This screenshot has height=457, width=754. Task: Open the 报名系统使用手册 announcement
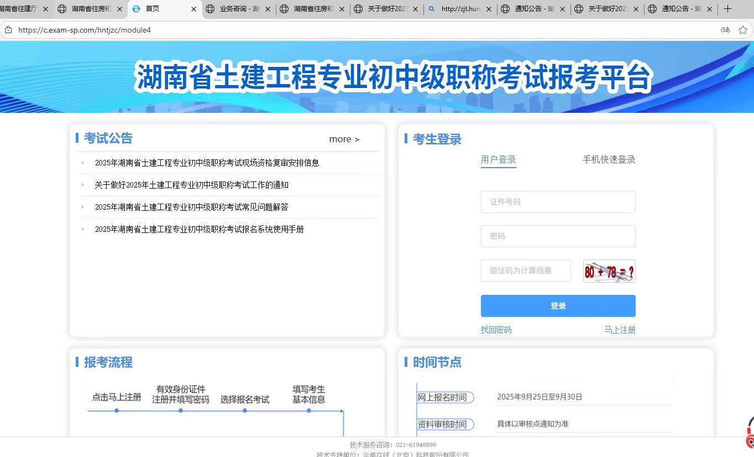[199, 229]
